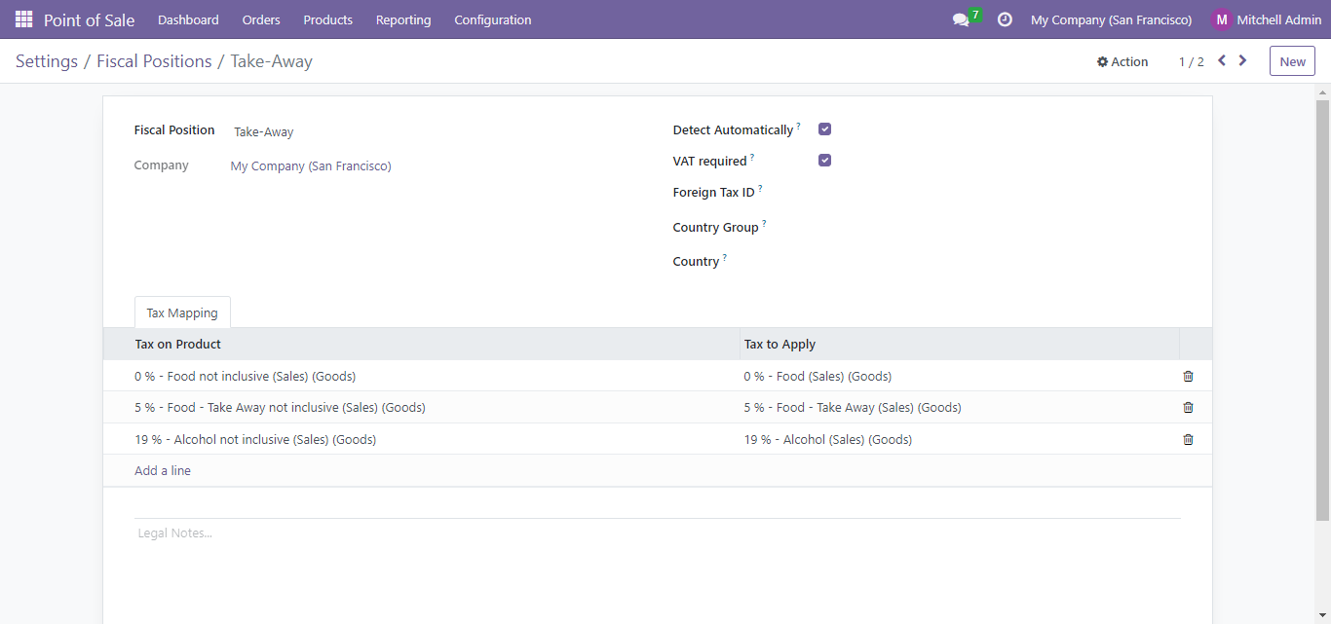Uncheck the Detect Automatically checkbox
Screen dimensions: 1331x624
[824, 129]
